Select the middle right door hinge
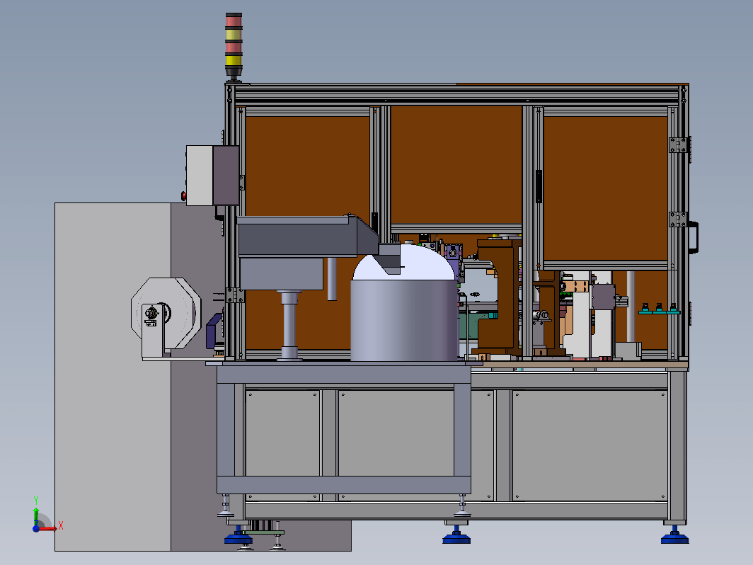The image size is (753, 565). (679, 219)
